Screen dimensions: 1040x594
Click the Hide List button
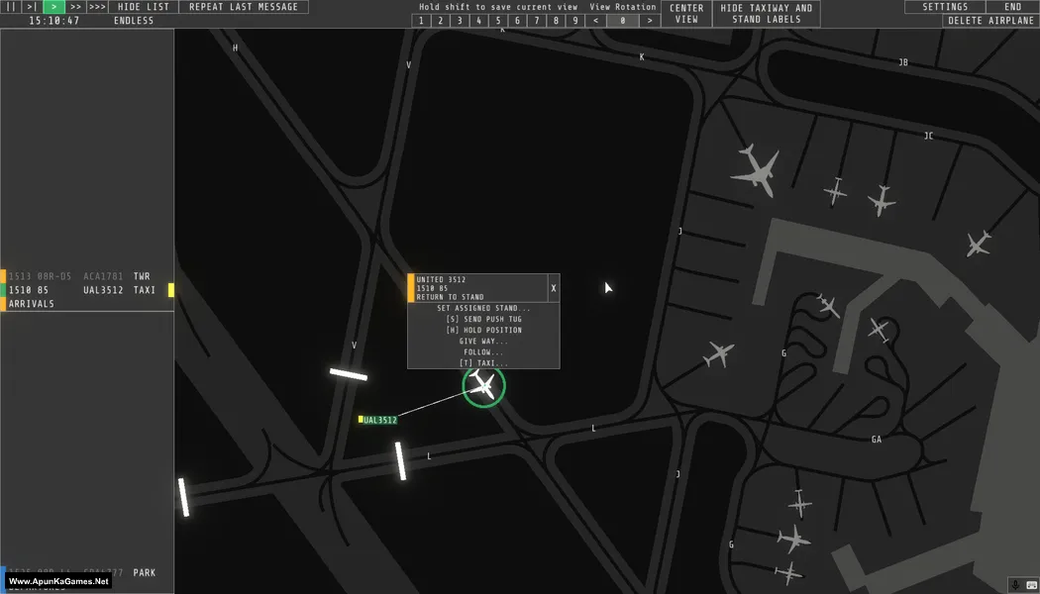pos(144,7)
